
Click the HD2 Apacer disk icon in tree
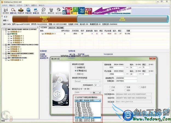pos(6,54)
